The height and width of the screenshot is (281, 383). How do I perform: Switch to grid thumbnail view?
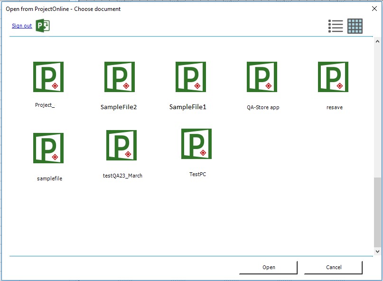355,26
